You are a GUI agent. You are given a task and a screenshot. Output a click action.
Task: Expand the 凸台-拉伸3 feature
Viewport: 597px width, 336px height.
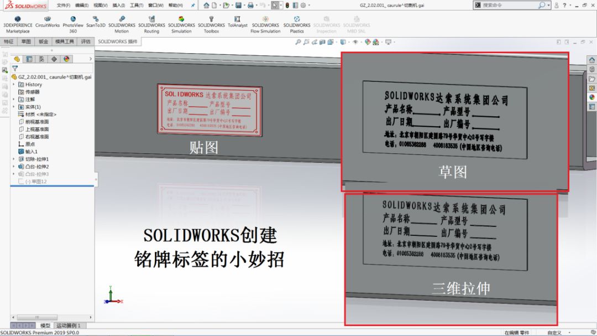pyautogui.click(x=14, y=174)
